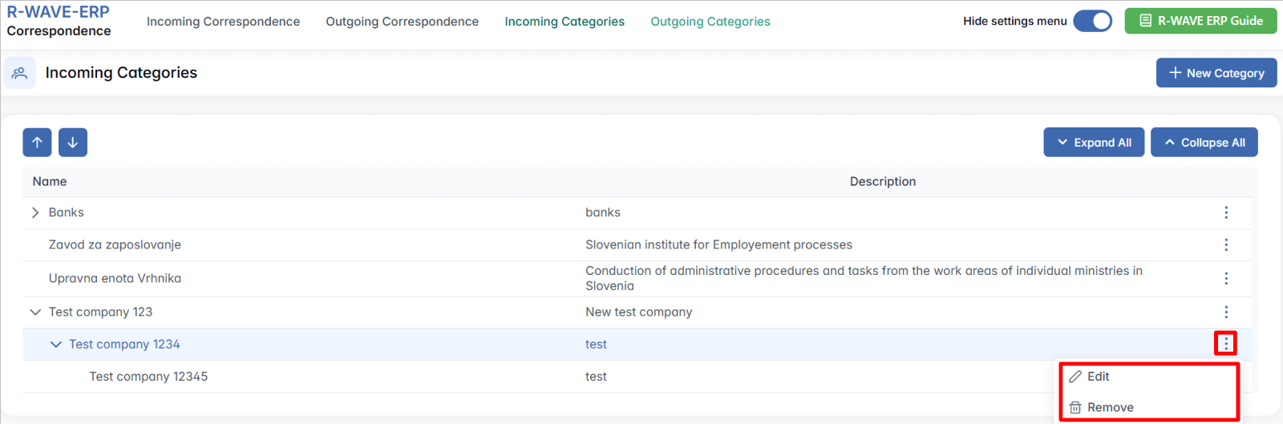This screenshot has height=424, width=1283.
Task: Toggle the Hide settings menu switch
Action: (1092, 21)
